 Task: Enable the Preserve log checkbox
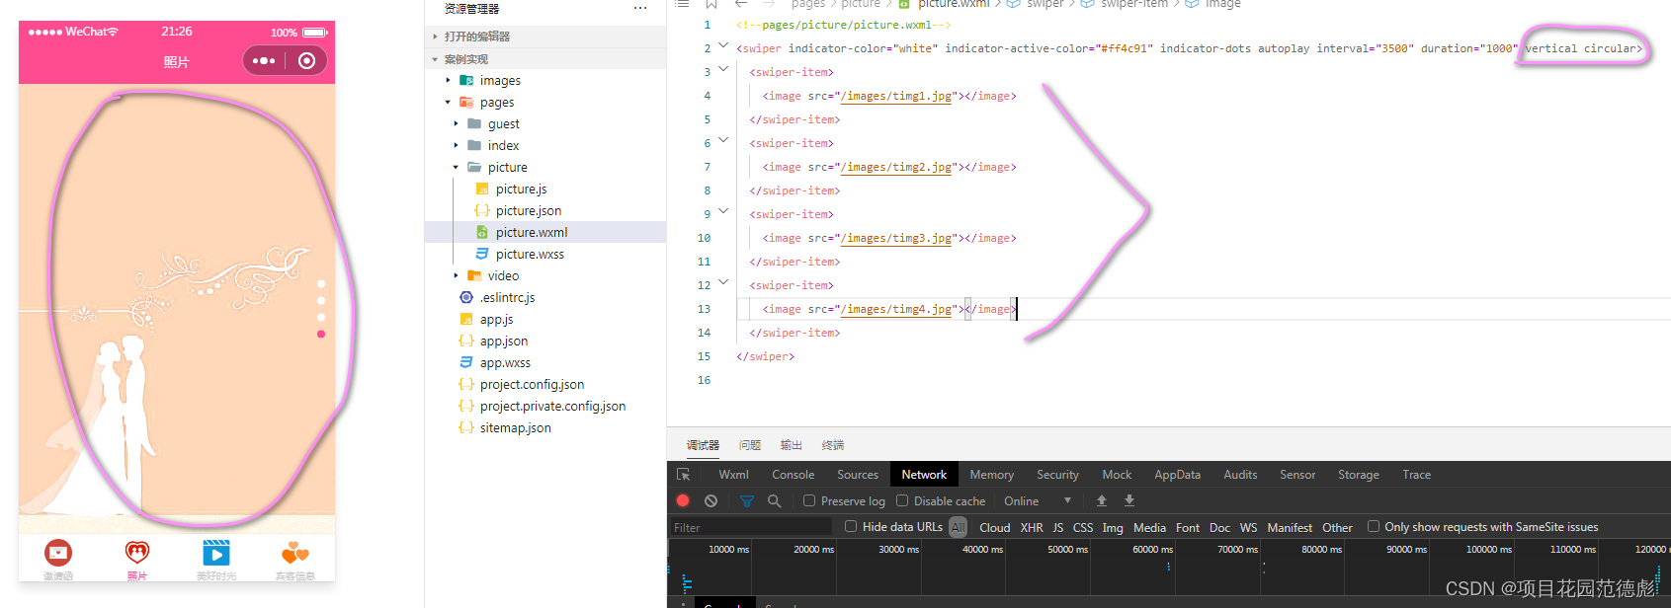(x=809, y=500)
